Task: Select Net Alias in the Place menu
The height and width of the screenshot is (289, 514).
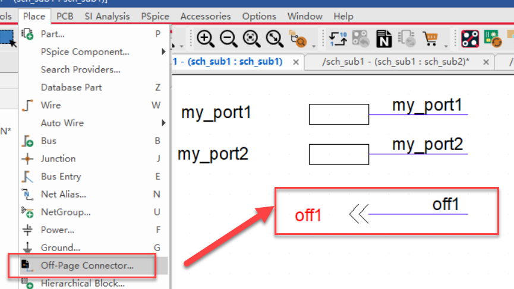Action: point(63,194)
